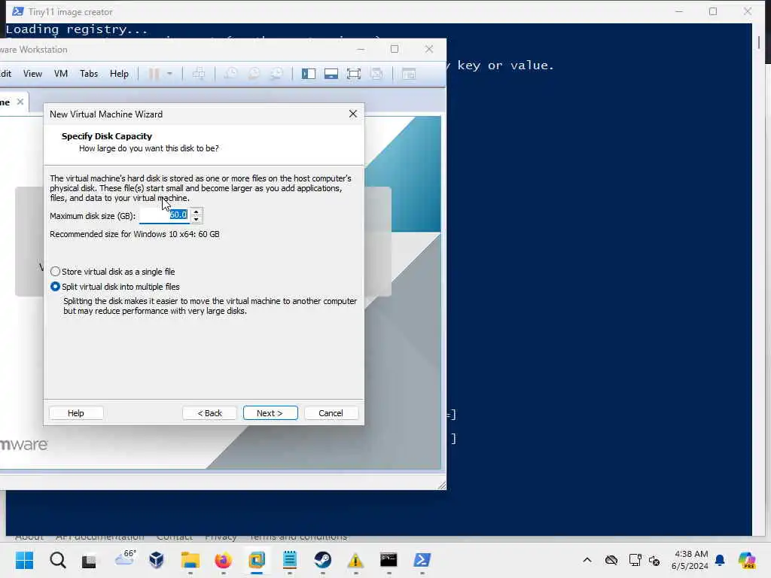Click the Unity mode toolbar icon
Screen dimensions: 771x578
pos(376,74)
